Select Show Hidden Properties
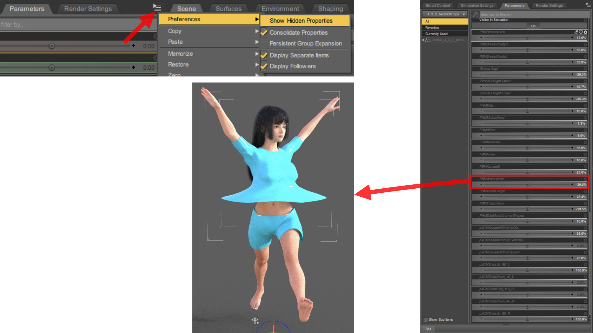The width and height of the screenshot is (593, 333). coord(305,21)
